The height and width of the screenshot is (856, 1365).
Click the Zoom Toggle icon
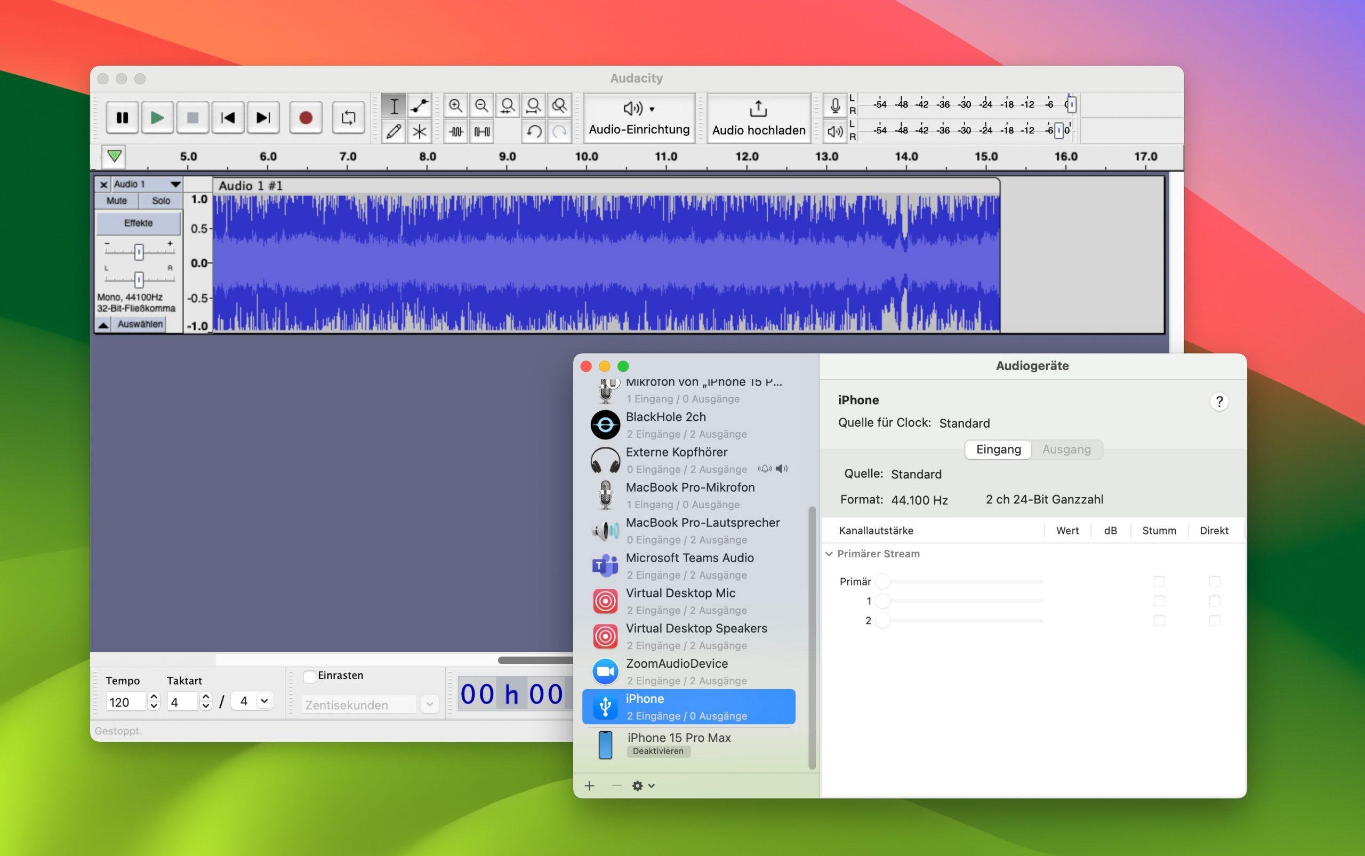click(559, 106)
